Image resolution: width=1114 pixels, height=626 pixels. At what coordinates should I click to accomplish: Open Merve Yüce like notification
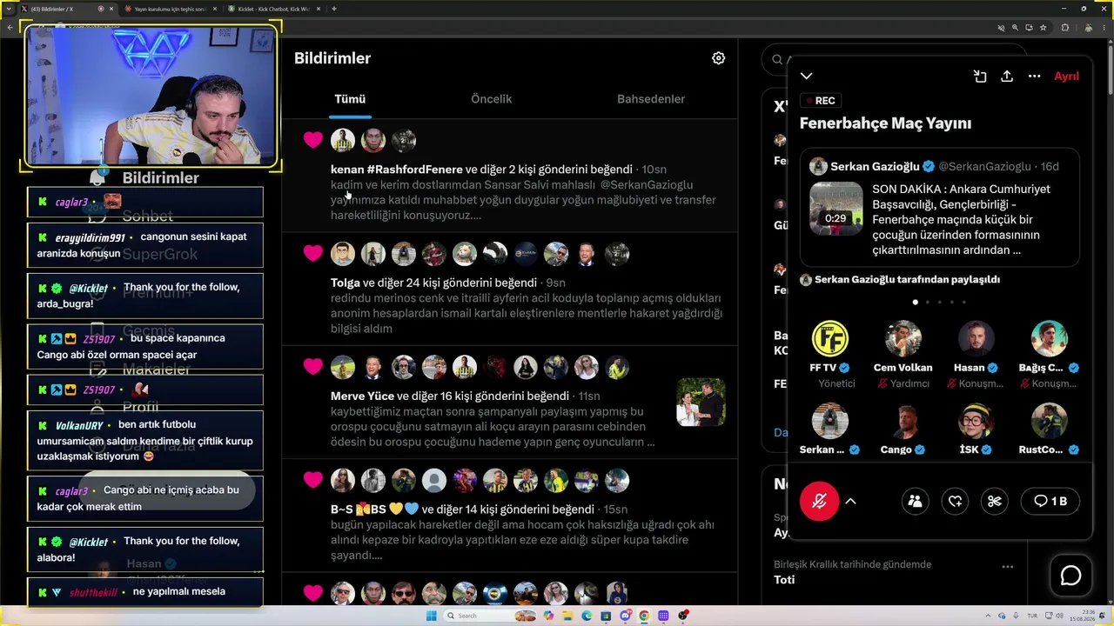(510, 402)
